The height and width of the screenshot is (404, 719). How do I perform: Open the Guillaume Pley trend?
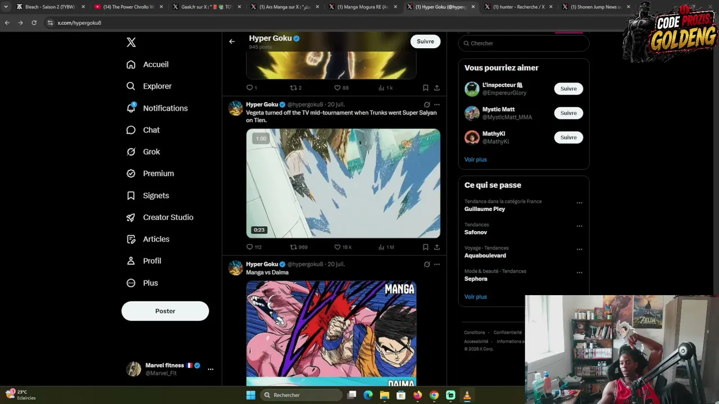click(x=485, y=209)
